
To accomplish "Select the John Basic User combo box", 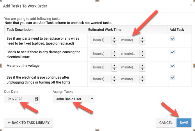I will point(71,99).
